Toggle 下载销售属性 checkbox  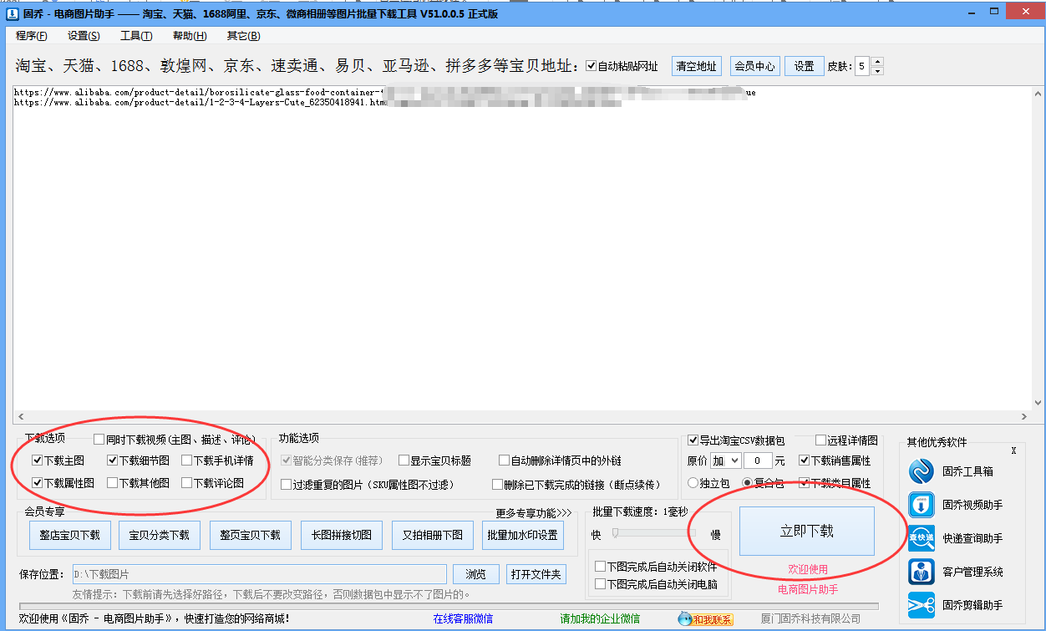point(804,461)
